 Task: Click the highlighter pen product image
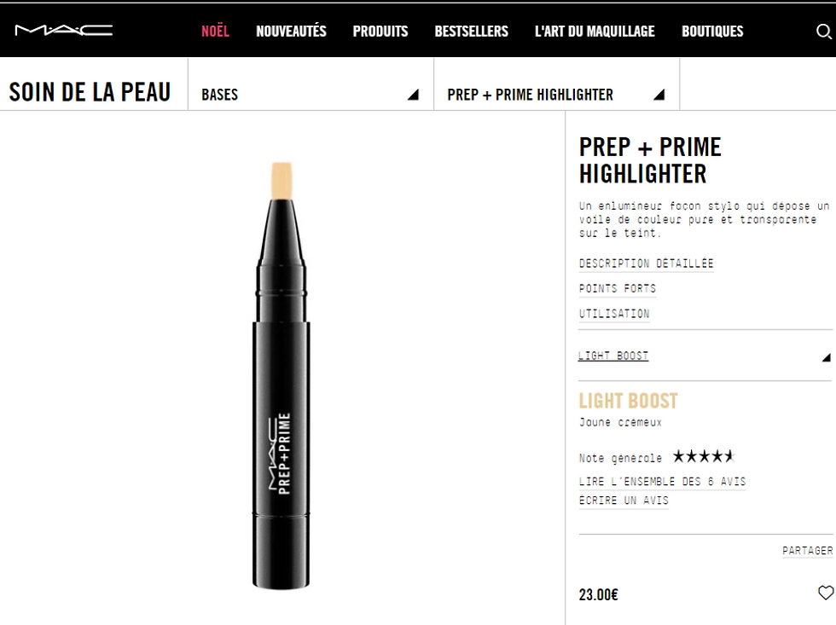coord(282,375)
